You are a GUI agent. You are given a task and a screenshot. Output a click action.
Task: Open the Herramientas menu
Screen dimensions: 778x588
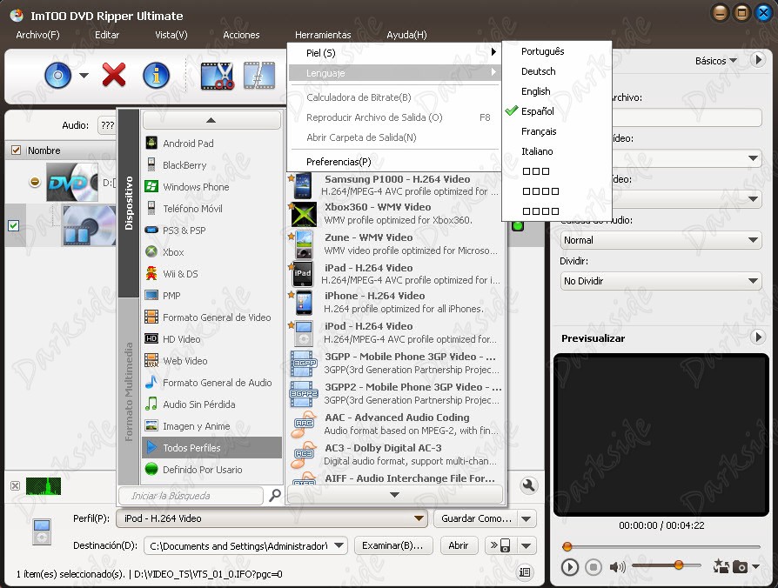click(x=323, y=35)
